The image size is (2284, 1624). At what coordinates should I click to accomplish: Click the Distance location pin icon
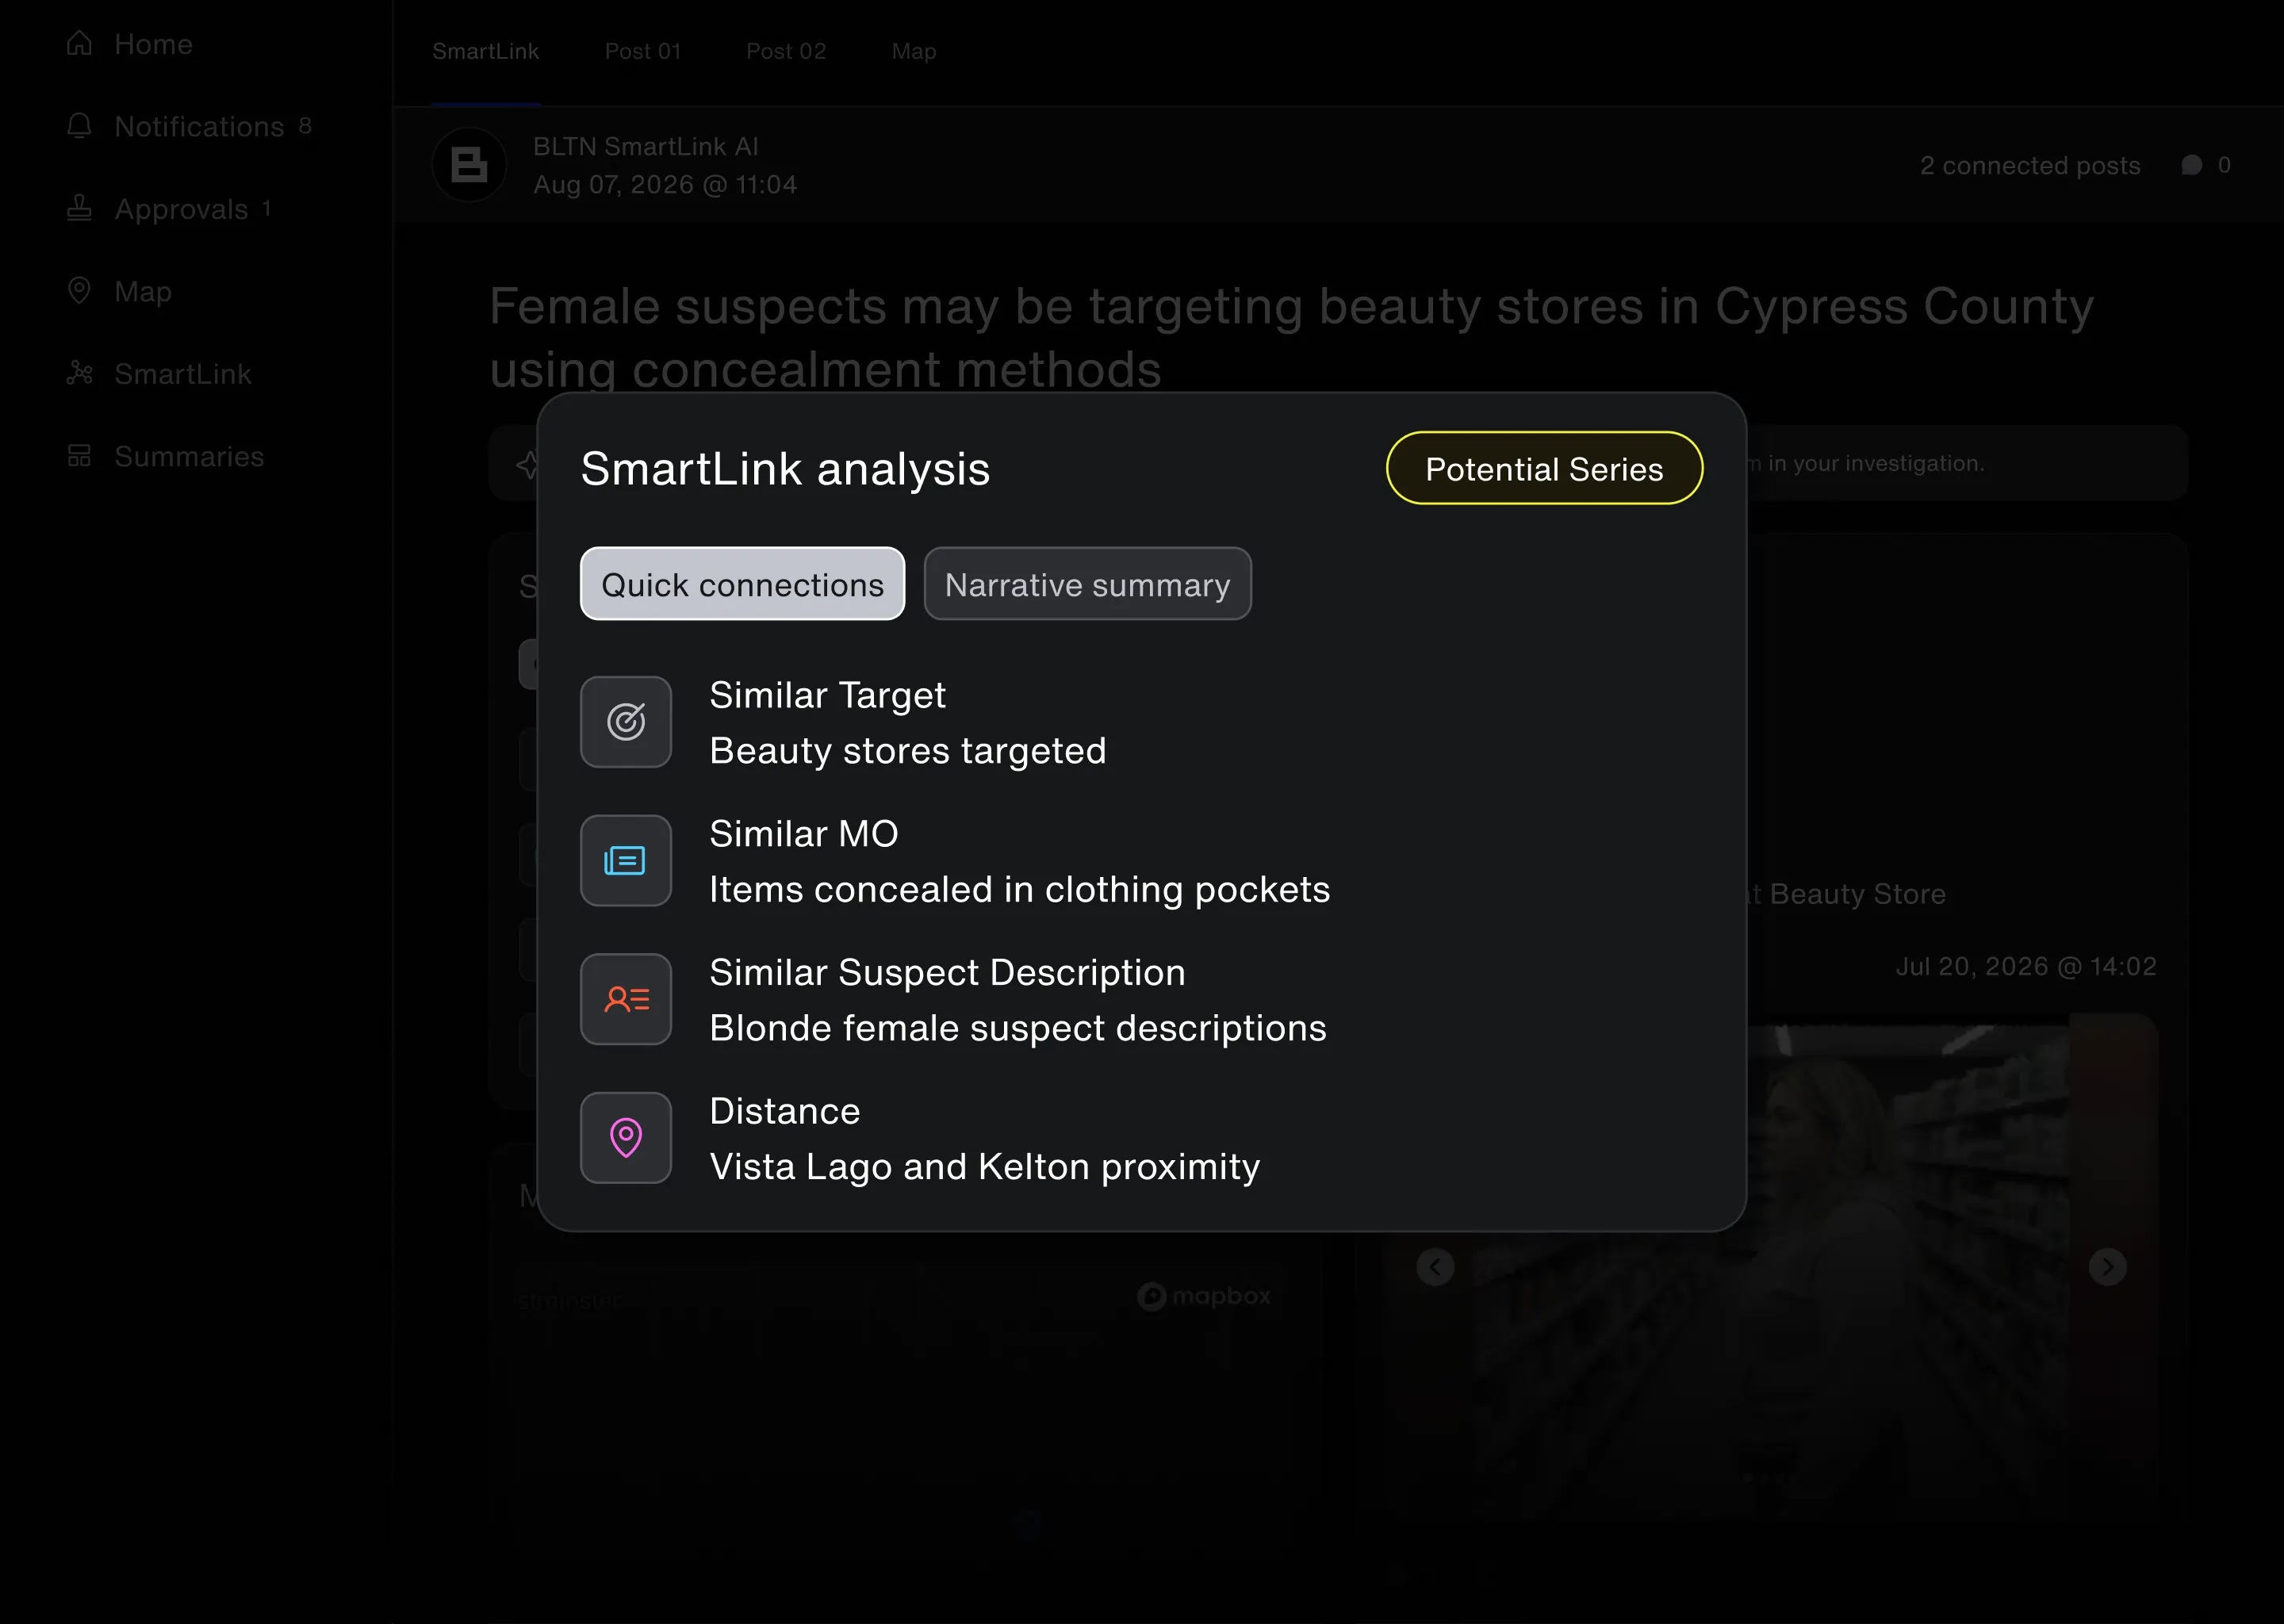click(x=626, y=1137)
